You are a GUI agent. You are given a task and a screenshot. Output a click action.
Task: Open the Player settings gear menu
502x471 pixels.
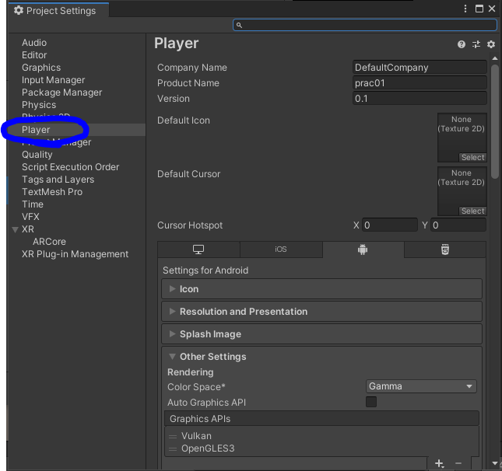point(491,44)
